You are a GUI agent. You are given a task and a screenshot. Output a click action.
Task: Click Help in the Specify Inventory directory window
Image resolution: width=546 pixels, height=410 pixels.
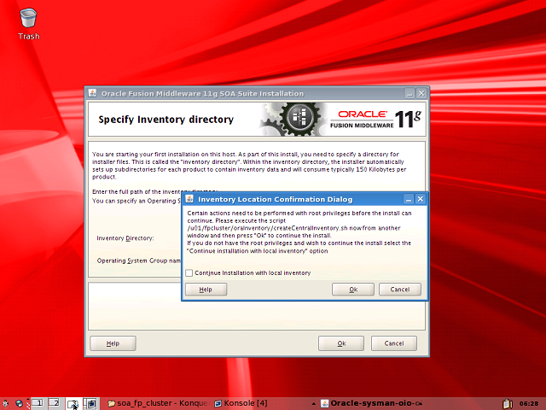(113, 343)
